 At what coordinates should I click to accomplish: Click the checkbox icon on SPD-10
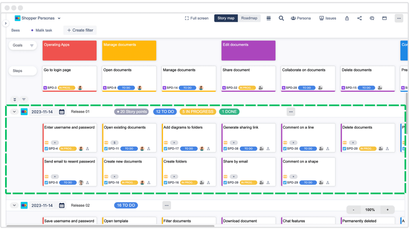(106, 183)
